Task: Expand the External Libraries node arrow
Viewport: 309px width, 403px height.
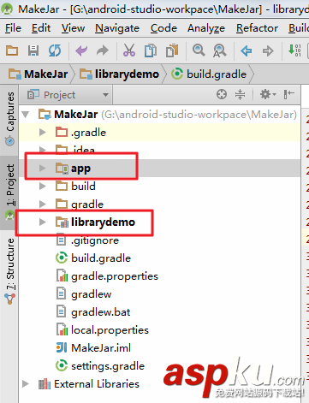Action: tap(26, 383)
